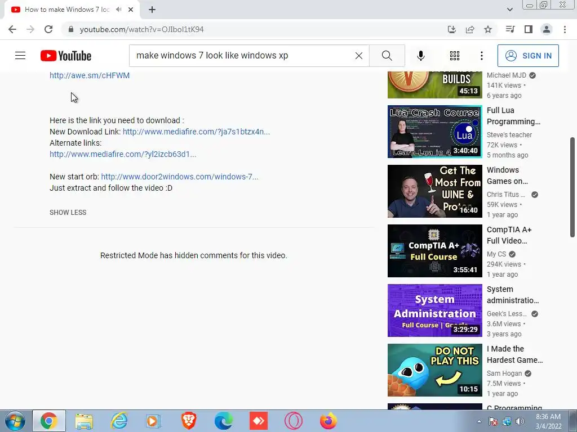Open the 'CompTIA A+ Full Video' title
Screen dimensions: 577x432
(x=509, y=235)
